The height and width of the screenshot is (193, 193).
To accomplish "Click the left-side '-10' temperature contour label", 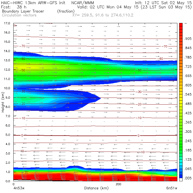I will point(22,118).
